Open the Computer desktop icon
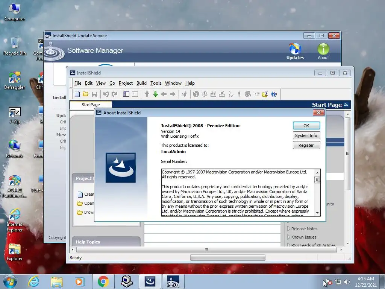 point(15,12)
